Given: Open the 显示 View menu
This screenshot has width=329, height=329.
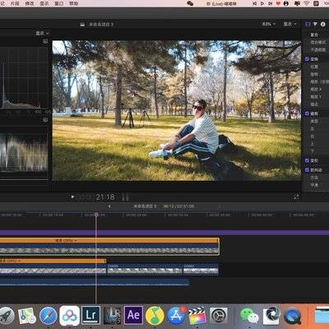Looking at the screenshot, I should (x=44, y=3).
